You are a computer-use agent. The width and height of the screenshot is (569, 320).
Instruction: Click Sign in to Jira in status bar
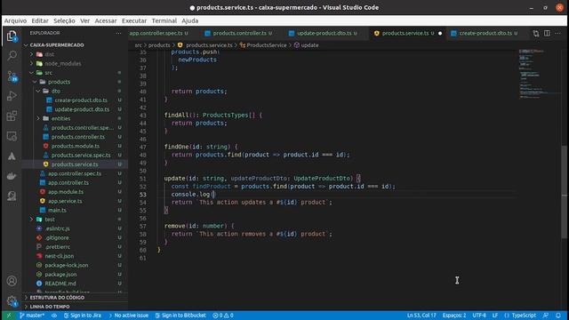point(83,316)
